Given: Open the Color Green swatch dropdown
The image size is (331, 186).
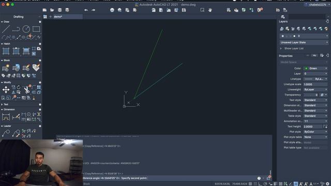Looking at the screenshot, I should click(315, 68).
